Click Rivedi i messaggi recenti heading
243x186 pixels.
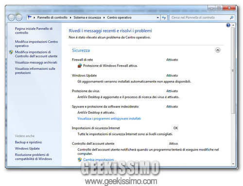[x=110, y=31]
